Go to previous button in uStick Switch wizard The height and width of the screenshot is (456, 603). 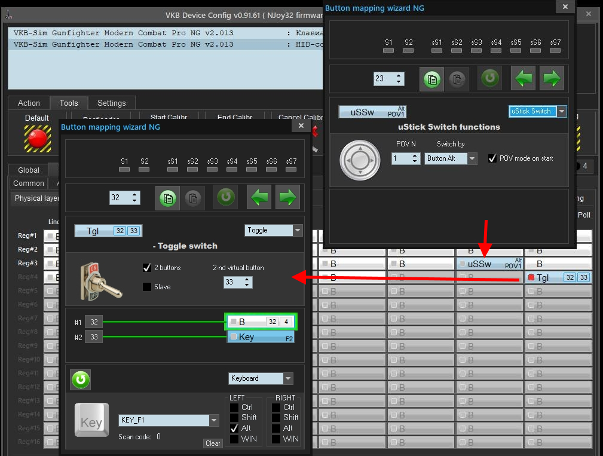coord(523,78)
